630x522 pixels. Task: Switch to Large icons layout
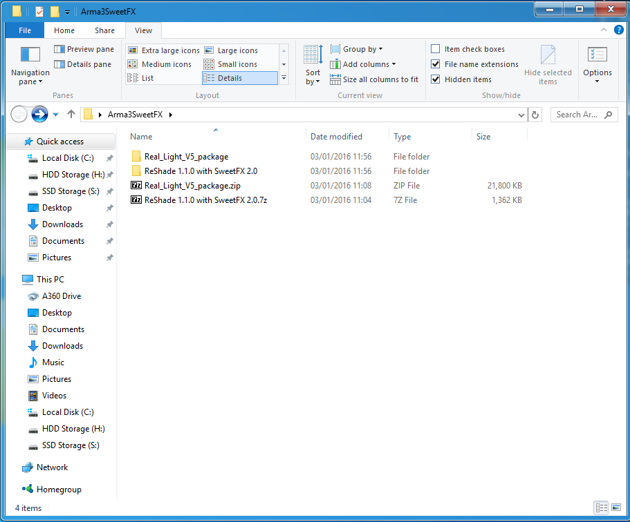[232, 50]
